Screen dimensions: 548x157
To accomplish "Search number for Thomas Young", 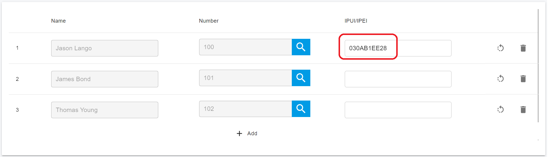I will (301, 109).
